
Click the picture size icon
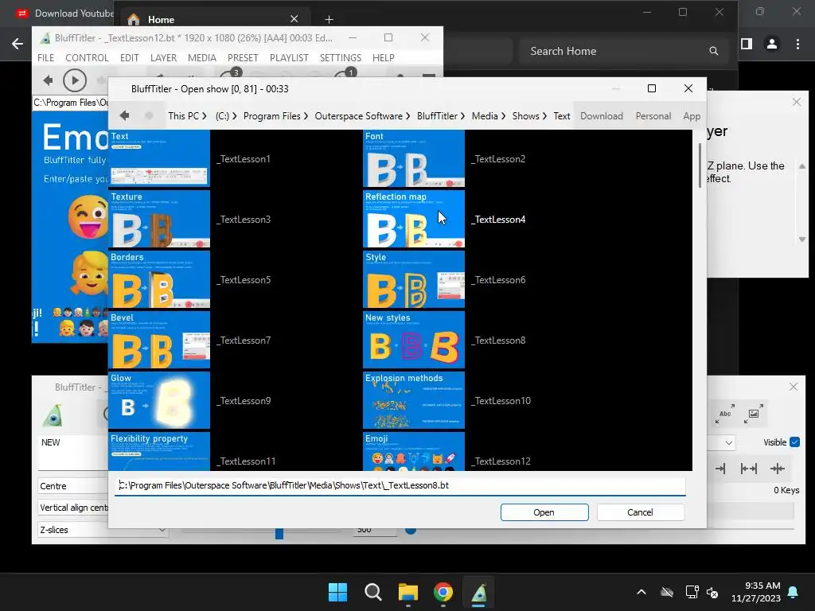(754, 414)
